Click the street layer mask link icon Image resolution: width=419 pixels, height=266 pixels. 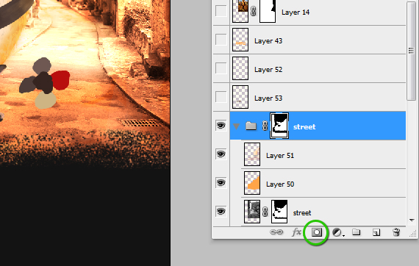265,212
